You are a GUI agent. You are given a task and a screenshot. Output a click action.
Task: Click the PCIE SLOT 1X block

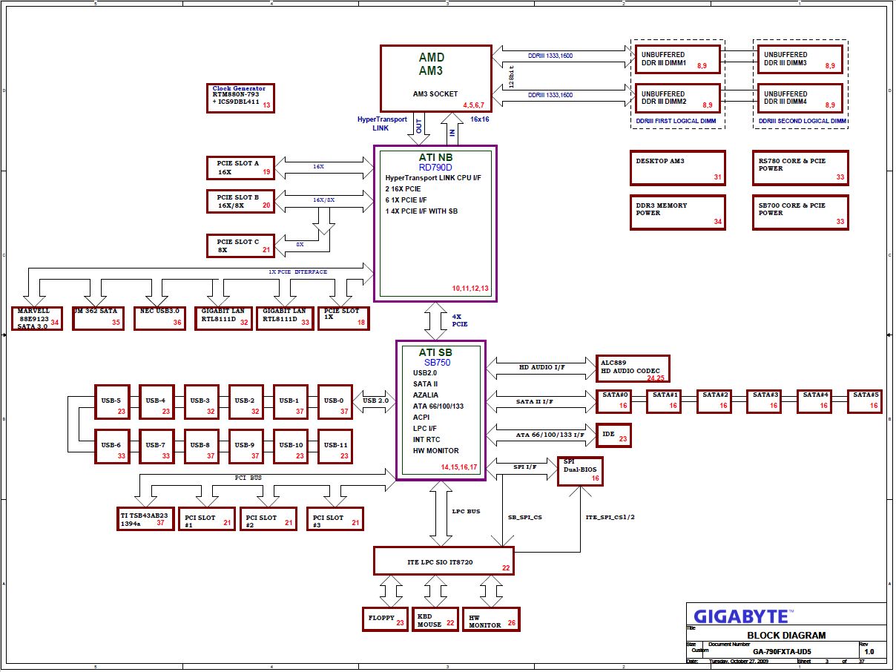[344, 318]
